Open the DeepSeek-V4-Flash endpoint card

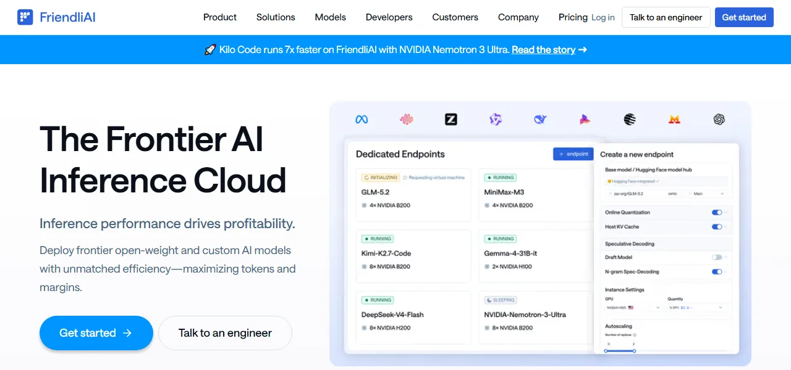pyautogui.click(x=413, y=318)
